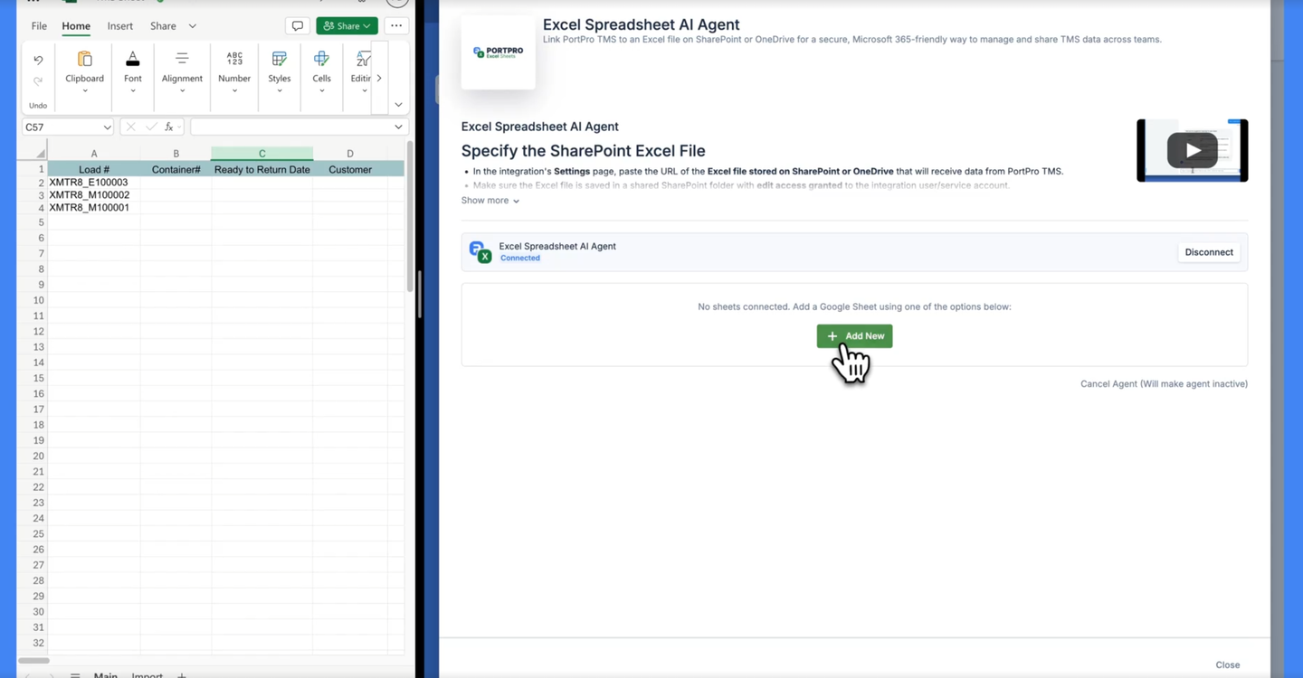Select the Container# header cell
Image resolution: width=1303 pixels, height=678 pixels.
pos(176,169)
